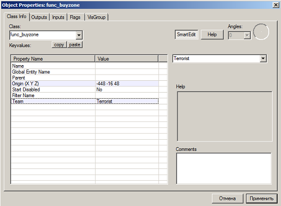Select the Name property row
The height and width of the screenshot is (206, 281).
coord(85,66)
